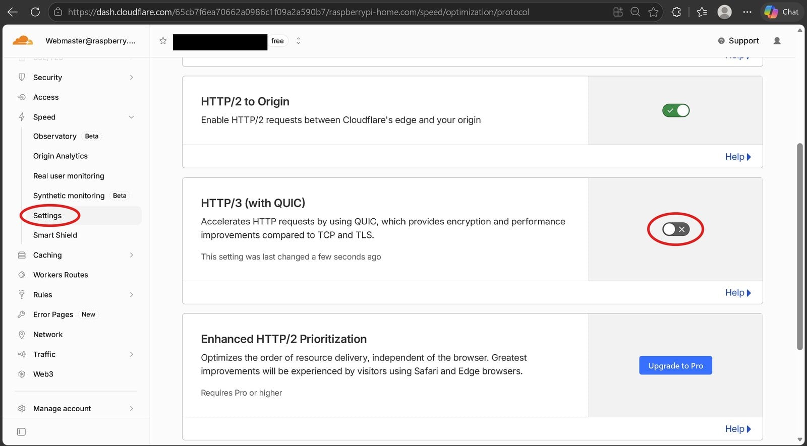Click the Webmaster@raspberry account name
The width and height of the screenshot is (807, 446).
point(90,41)
